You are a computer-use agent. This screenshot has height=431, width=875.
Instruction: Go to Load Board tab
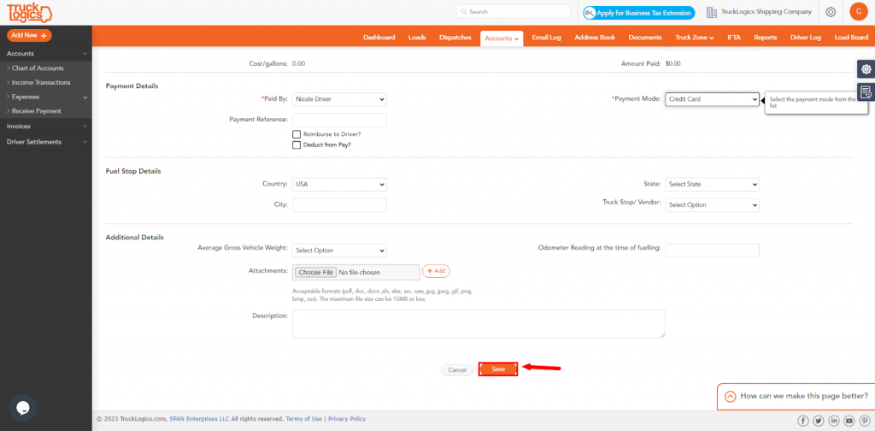851,38
